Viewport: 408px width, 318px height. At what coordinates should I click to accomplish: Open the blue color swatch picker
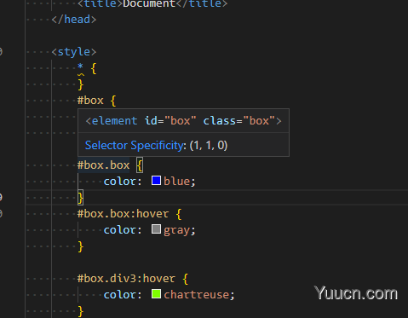tap(156, 181)
